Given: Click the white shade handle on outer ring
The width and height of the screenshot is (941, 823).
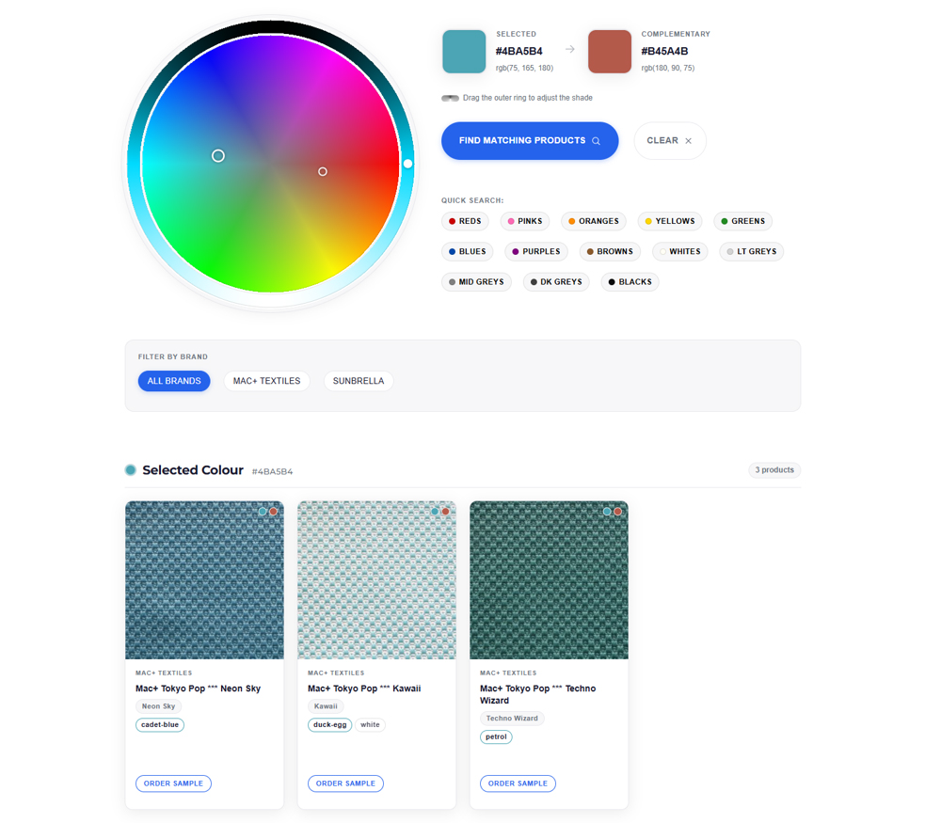Looking at the screenshot, I should pyautogui.click(x=407, y=164).
